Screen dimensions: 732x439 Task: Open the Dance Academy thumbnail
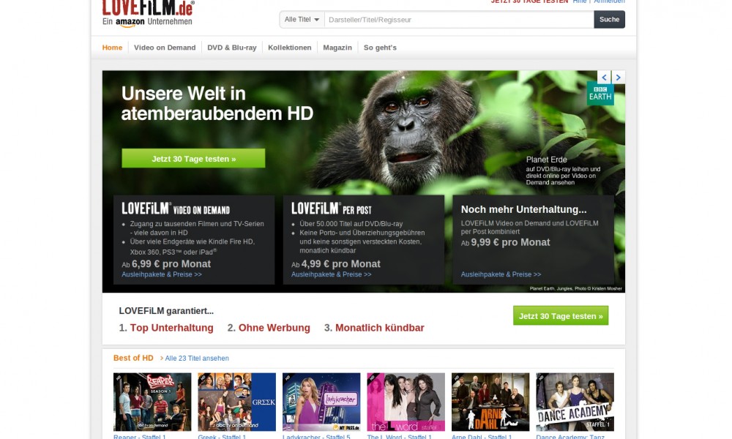point(575,402)
